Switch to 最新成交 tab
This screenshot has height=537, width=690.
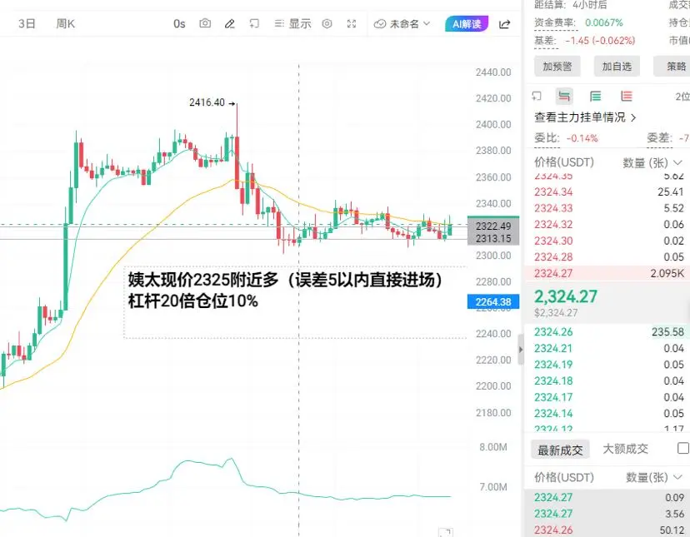pyautogui.click(x=560, y=450)
